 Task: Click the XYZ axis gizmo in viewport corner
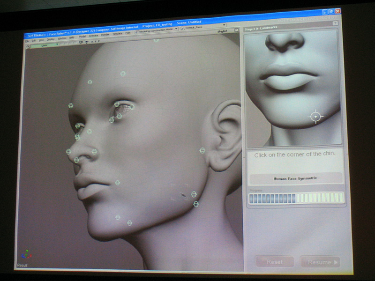(x=25, y=256)
